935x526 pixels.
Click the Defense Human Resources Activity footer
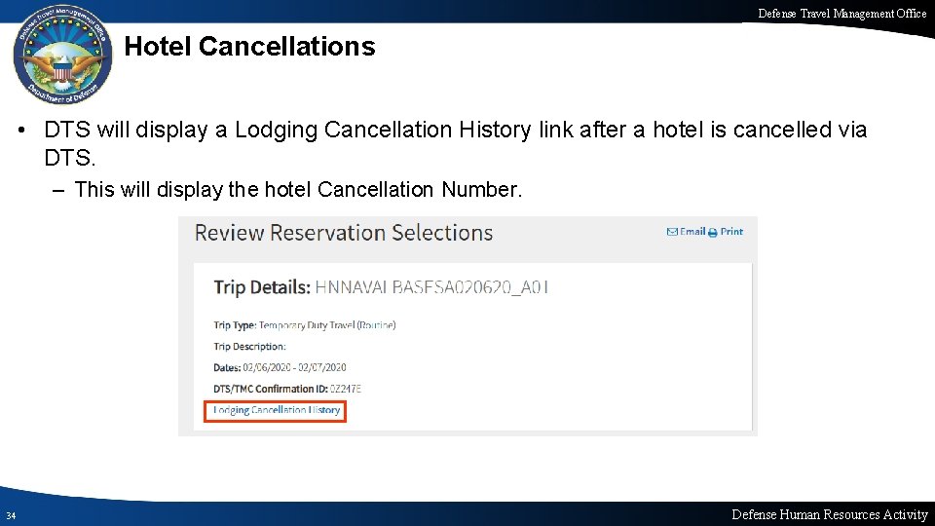point(829,514)
